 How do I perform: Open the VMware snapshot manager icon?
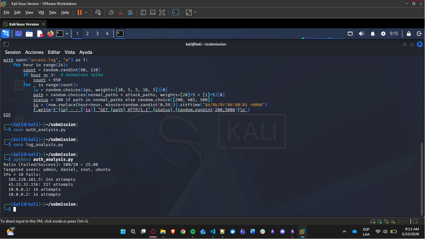130,12
